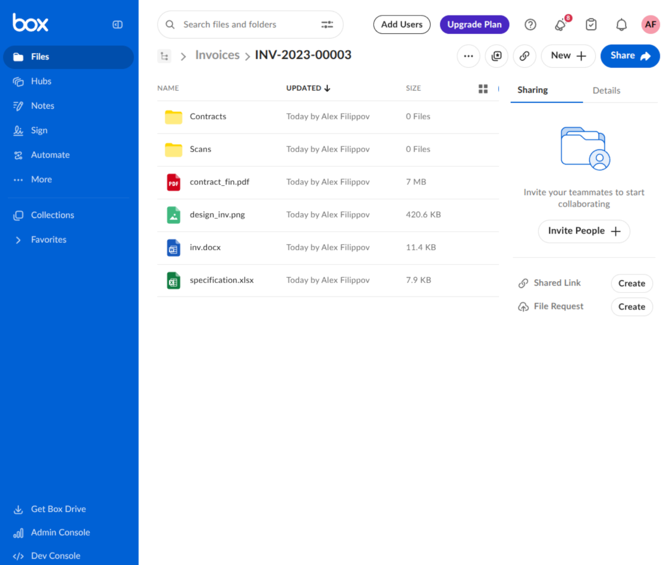Open the search filters slider icon
The width and height of the screenshot is (672, 565).
coord(327,24)
